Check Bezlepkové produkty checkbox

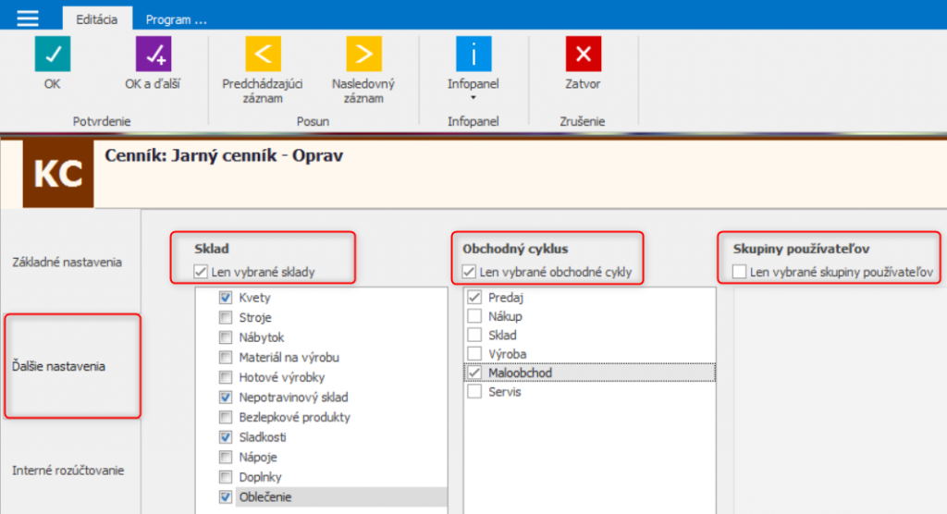pyautogui.click(x=226, y=417)
